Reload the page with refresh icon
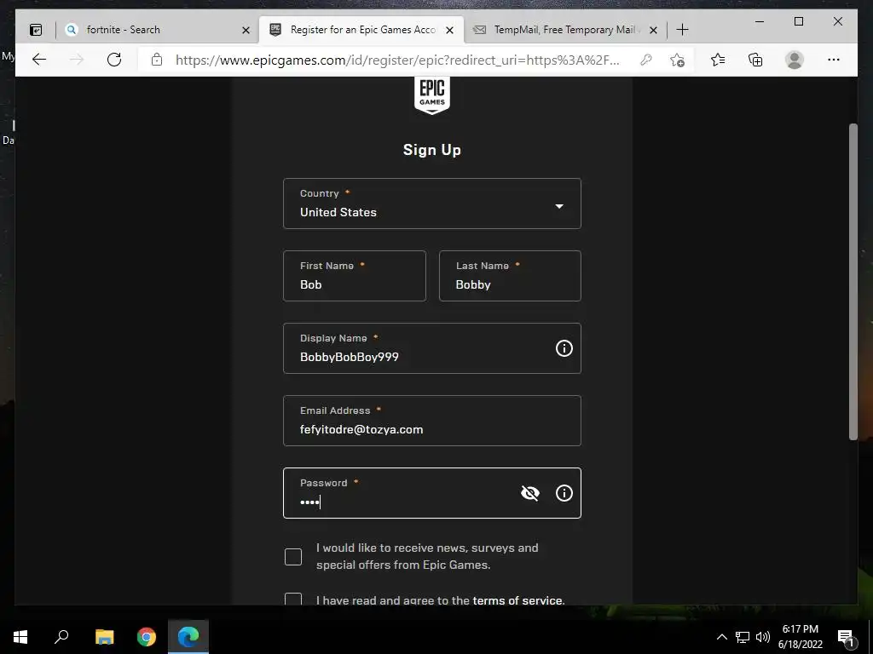Viewport: 873px width, 654px height. click(x=114, y=60)
